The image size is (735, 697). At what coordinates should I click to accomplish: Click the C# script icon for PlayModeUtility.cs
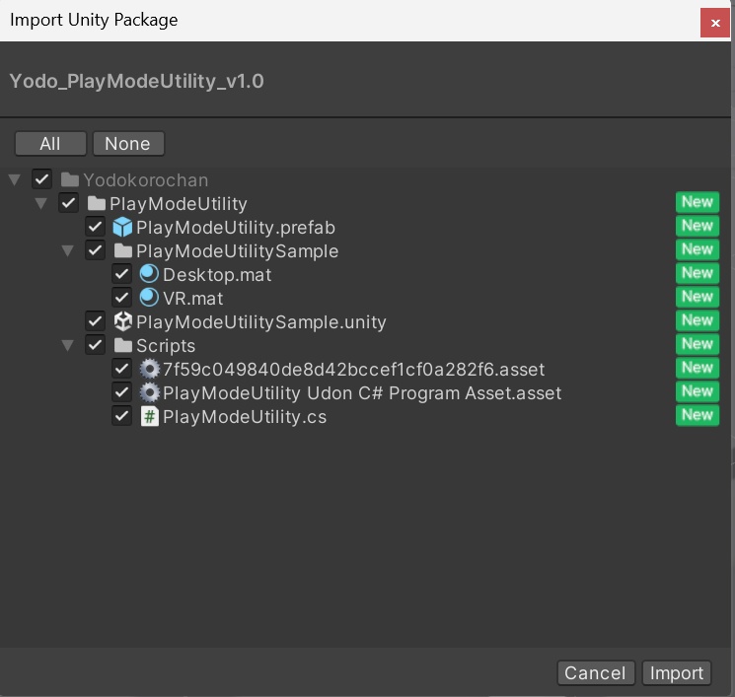[x=149, y=416]
